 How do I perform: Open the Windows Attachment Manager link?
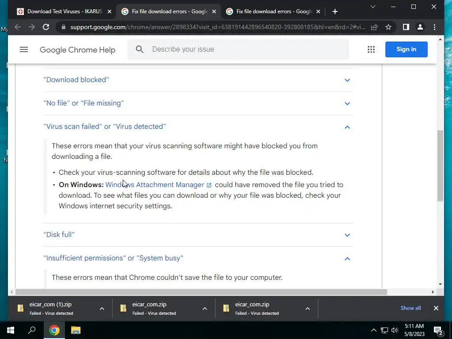(154, 185)
